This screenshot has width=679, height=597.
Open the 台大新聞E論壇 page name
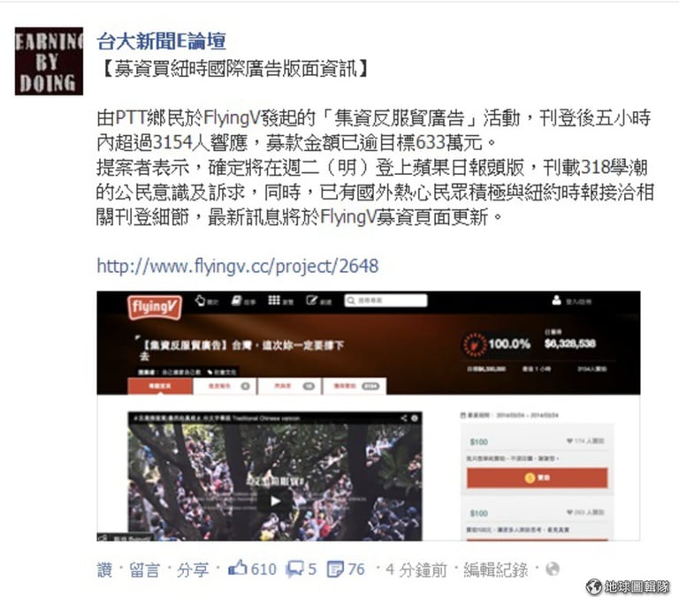tap(161, 42)
